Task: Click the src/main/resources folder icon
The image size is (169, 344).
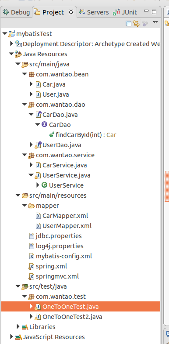Action: [25, 195]
